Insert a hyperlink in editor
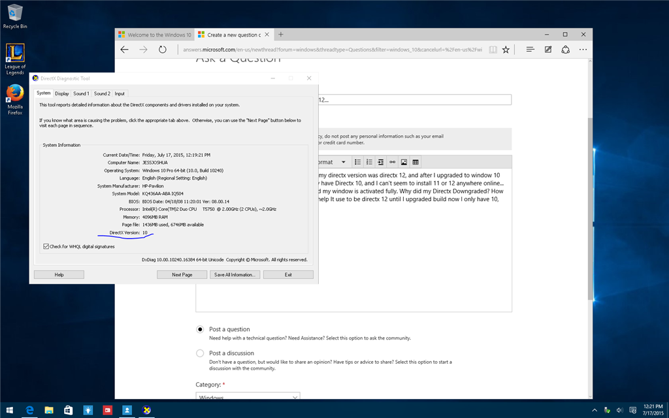This screenshot has width=669, height=418. (392, 162)
